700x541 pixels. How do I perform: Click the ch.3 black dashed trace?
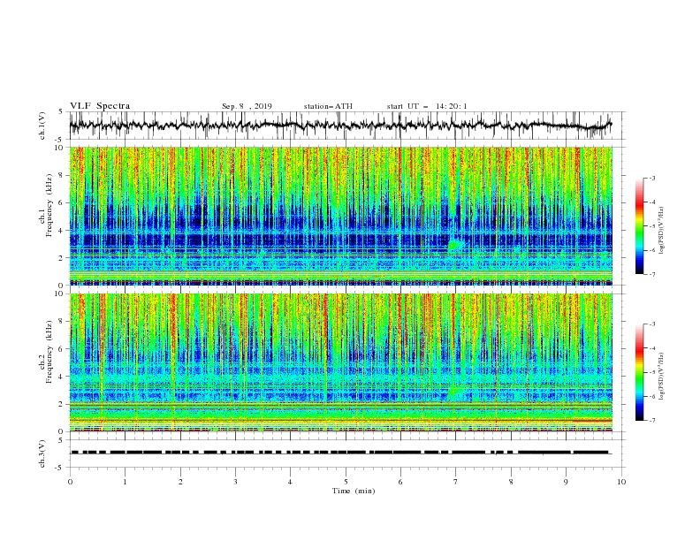(x=340, y=453)
